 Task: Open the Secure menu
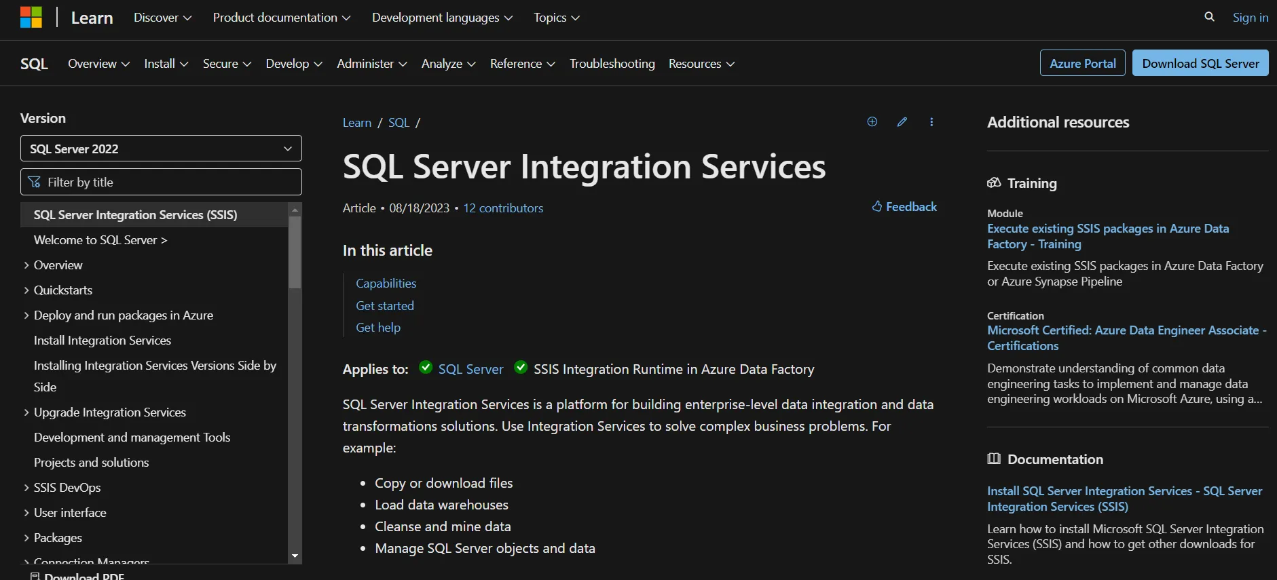(227, 64)
